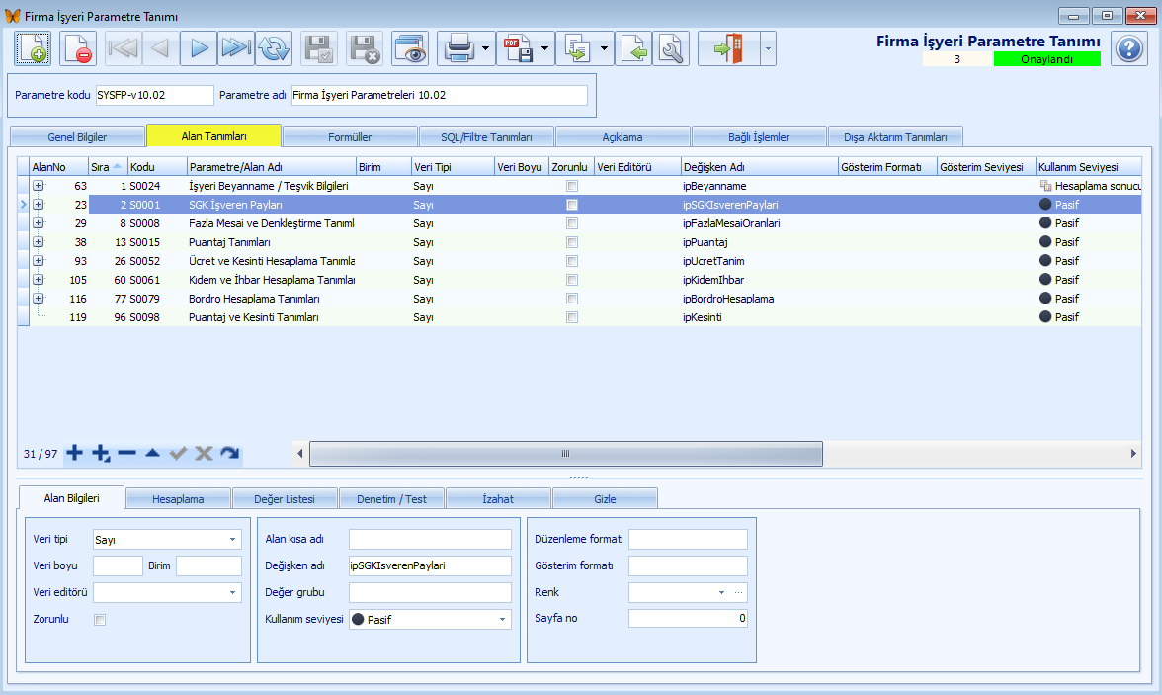This screenshot has height=695, width=1162.
Task: Check Zorunlu box for SGK İşveren Payları row
Action: [x=572, y=205]
